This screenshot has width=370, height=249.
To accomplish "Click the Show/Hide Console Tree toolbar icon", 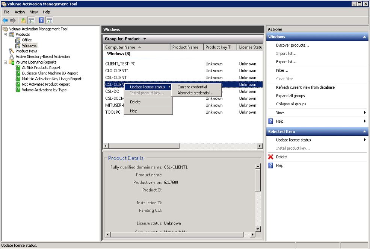I will (32, 20).
